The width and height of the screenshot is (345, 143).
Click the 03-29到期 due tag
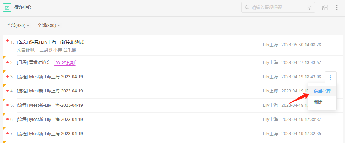65,63
